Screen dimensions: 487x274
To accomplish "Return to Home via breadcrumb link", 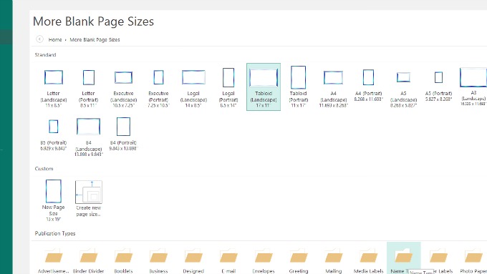I will pyautogui.click(x=55, y=40).
